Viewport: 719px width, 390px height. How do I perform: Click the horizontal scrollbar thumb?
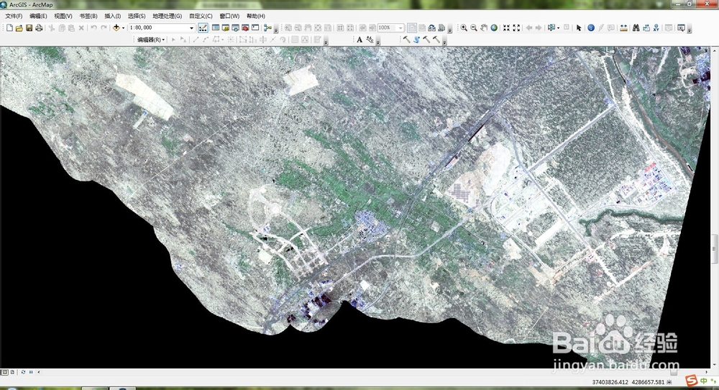click(673, 372)
